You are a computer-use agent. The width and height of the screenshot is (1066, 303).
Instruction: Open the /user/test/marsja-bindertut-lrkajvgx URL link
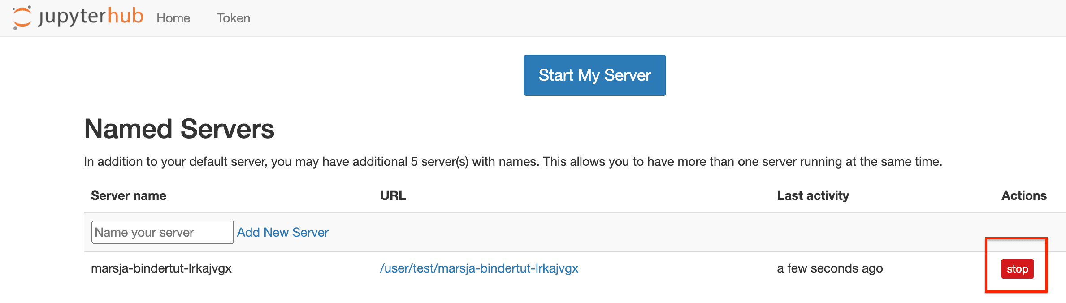(479, 268)
